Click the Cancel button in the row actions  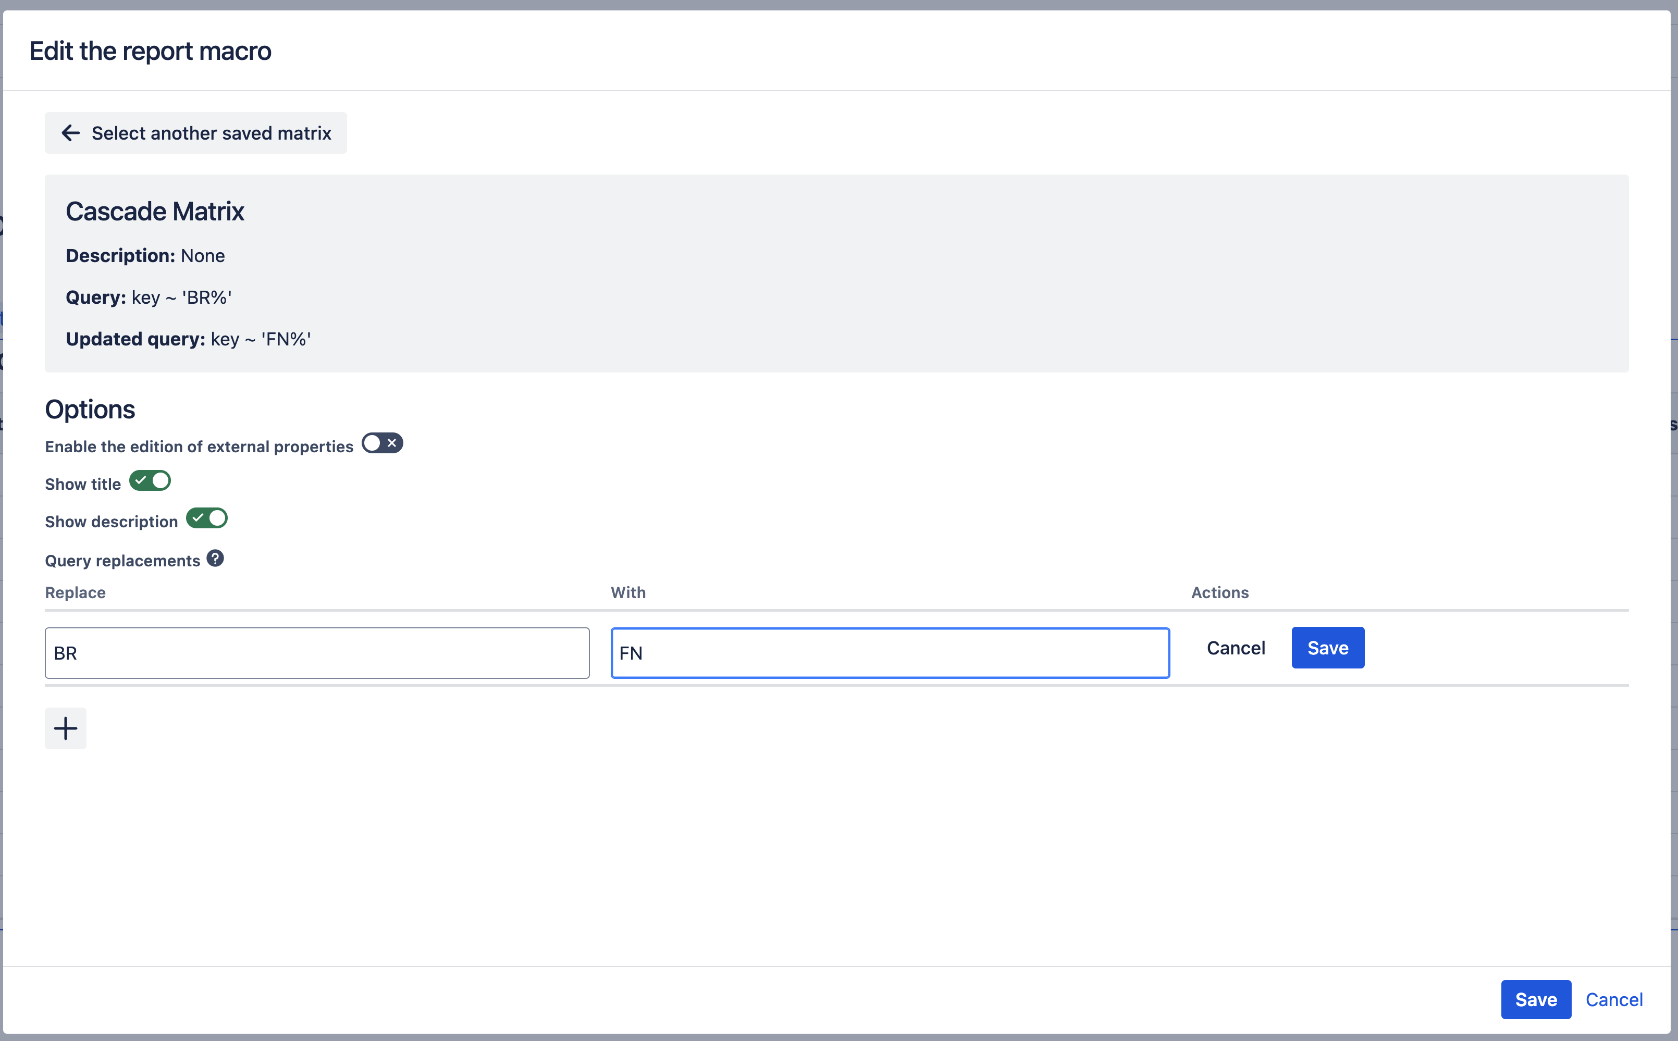(x=1237, y=647)
